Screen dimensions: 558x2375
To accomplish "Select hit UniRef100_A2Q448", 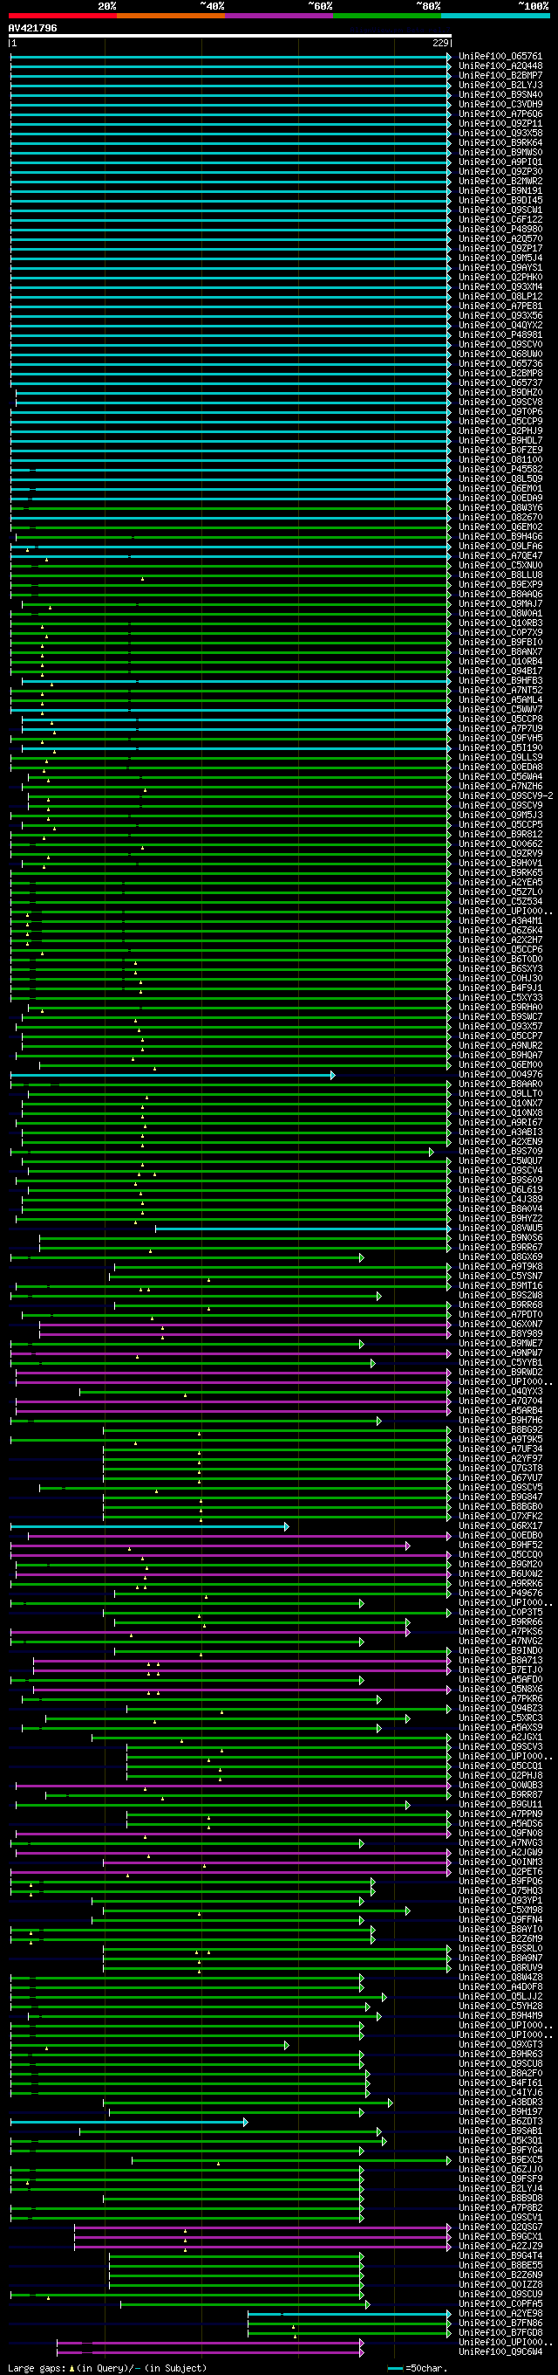I will (501, 65).
